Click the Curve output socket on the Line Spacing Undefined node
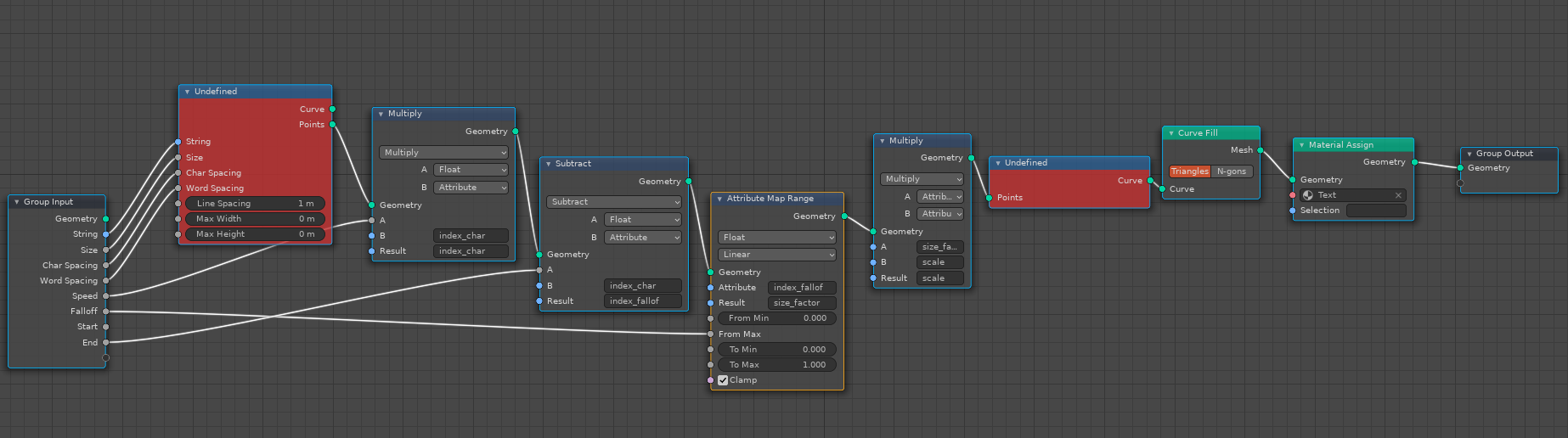 (332, 109)
